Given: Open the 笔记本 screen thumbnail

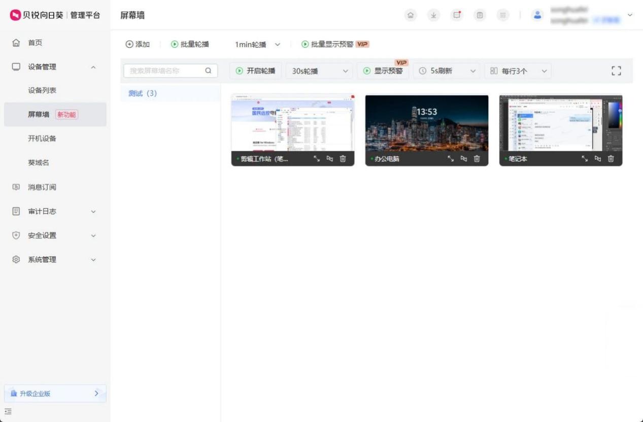Looking at the screenshot, I should click(561, 123).
